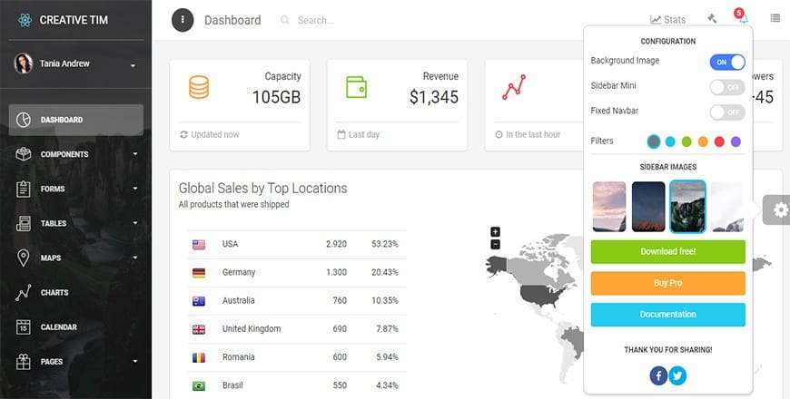This screenshot has width=790, height=399.
Task: Click the Maps pin icon
Action: coord(24,258)
